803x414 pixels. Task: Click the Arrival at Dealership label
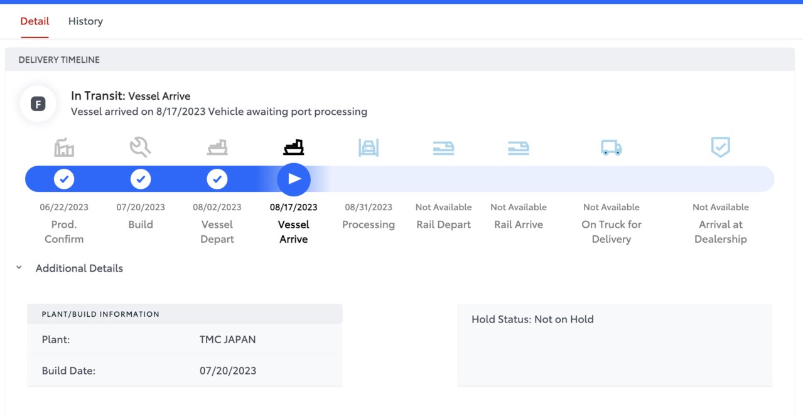(721, 231)
